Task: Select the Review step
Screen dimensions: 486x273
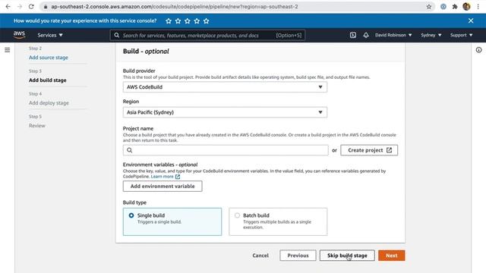Action: [37, 125]
